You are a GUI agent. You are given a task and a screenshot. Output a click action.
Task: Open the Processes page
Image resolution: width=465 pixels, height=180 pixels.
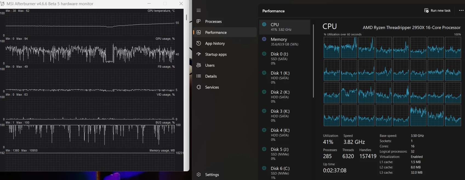(x=225, y=21)
